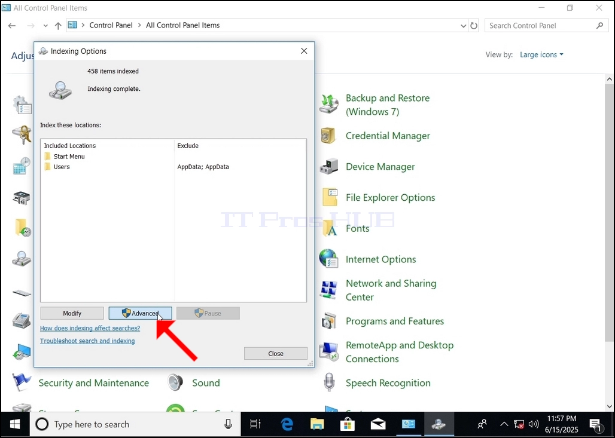
Task: Open File Explorer Options icon
Action: [x=330, y=197]
